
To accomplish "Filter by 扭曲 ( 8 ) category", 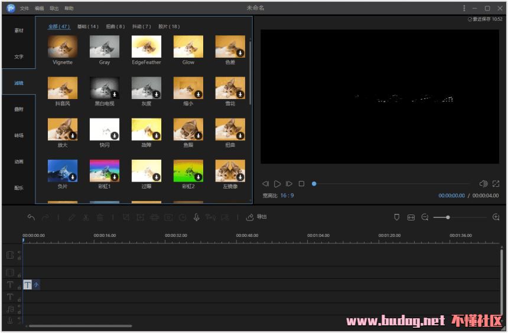I will 115,27.
